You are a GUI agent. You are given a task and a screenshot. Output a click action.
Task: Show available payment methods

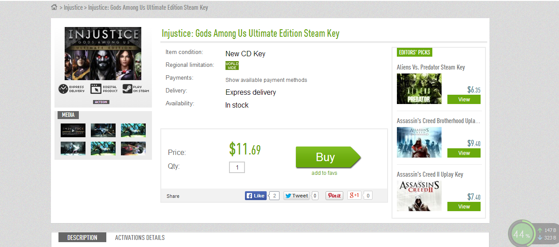[266, 80]
